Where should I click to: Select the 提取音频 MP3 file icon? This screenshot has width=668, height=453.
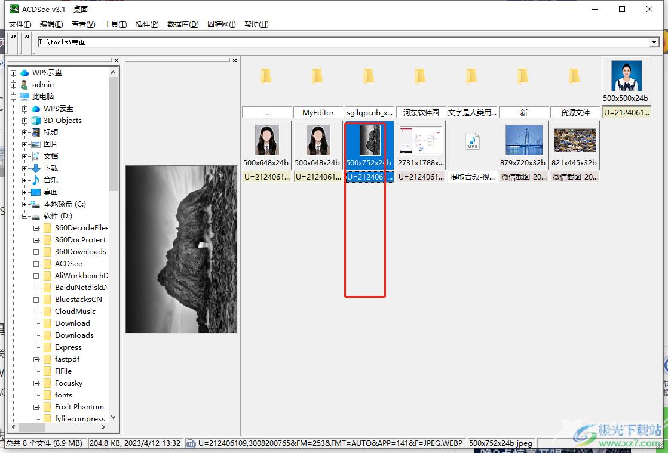(x=473, y=141)
